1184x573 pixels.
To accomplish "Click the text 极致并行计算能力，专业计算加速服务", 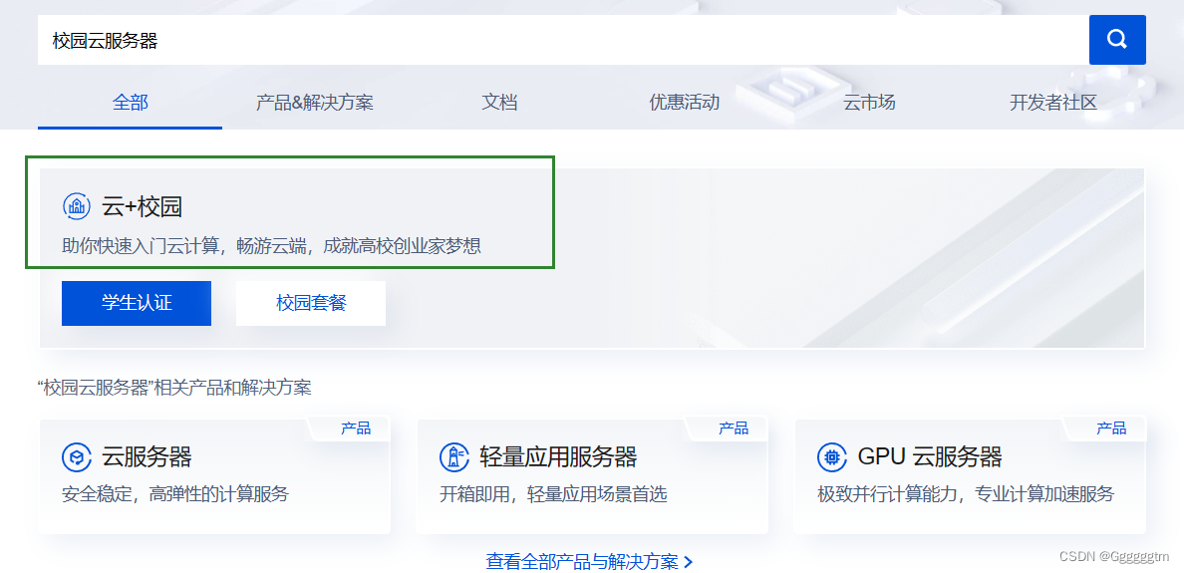I will click(966, 495).
